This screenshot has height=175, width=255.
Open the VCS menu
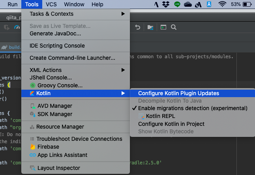point(51,4)
